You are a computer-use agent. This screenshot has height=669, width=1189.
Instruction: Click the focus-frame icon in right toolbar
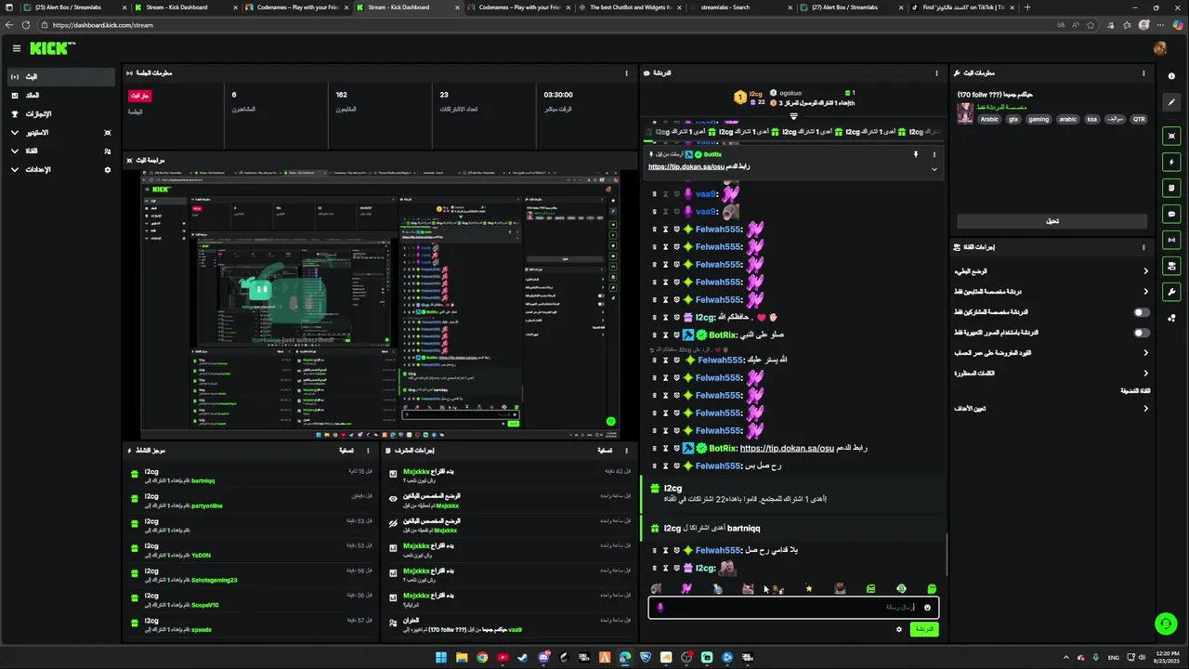coord(1171,136)
